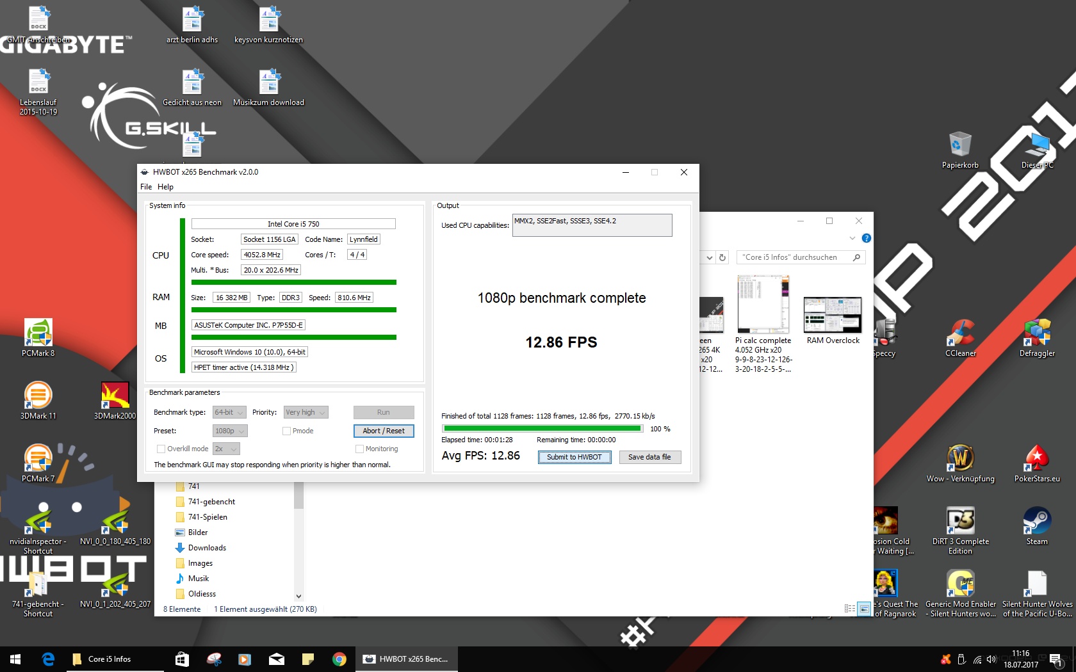The image size is (1076, 672).
Task: Click the Submit to HWBOT button
Action: (574, 457)
